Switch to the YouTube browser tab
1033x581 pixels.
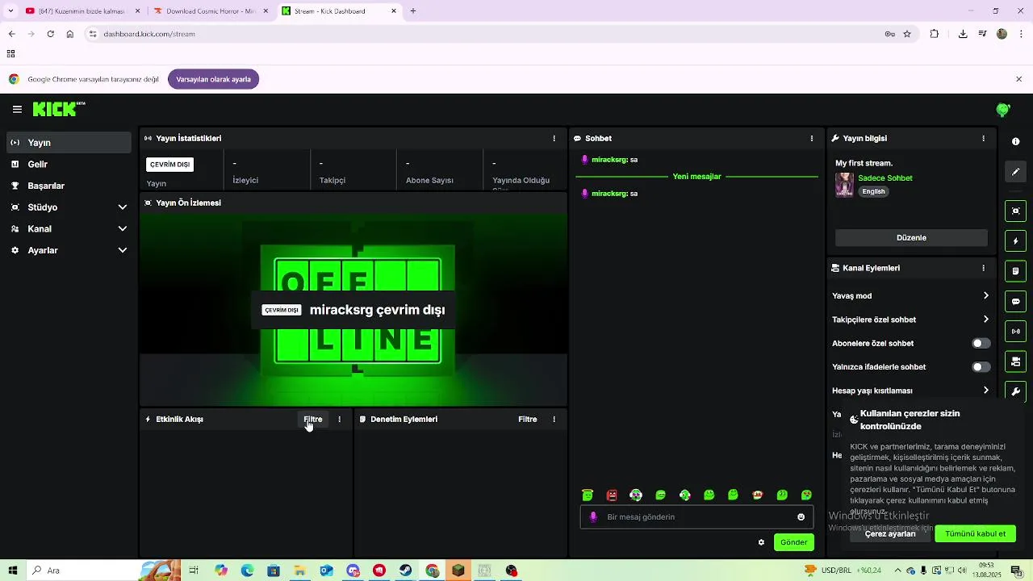81,11
